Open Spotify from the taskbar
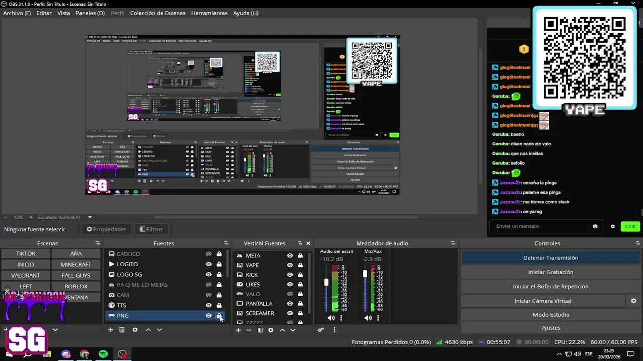The image size is (643, 361). point(103,354)
